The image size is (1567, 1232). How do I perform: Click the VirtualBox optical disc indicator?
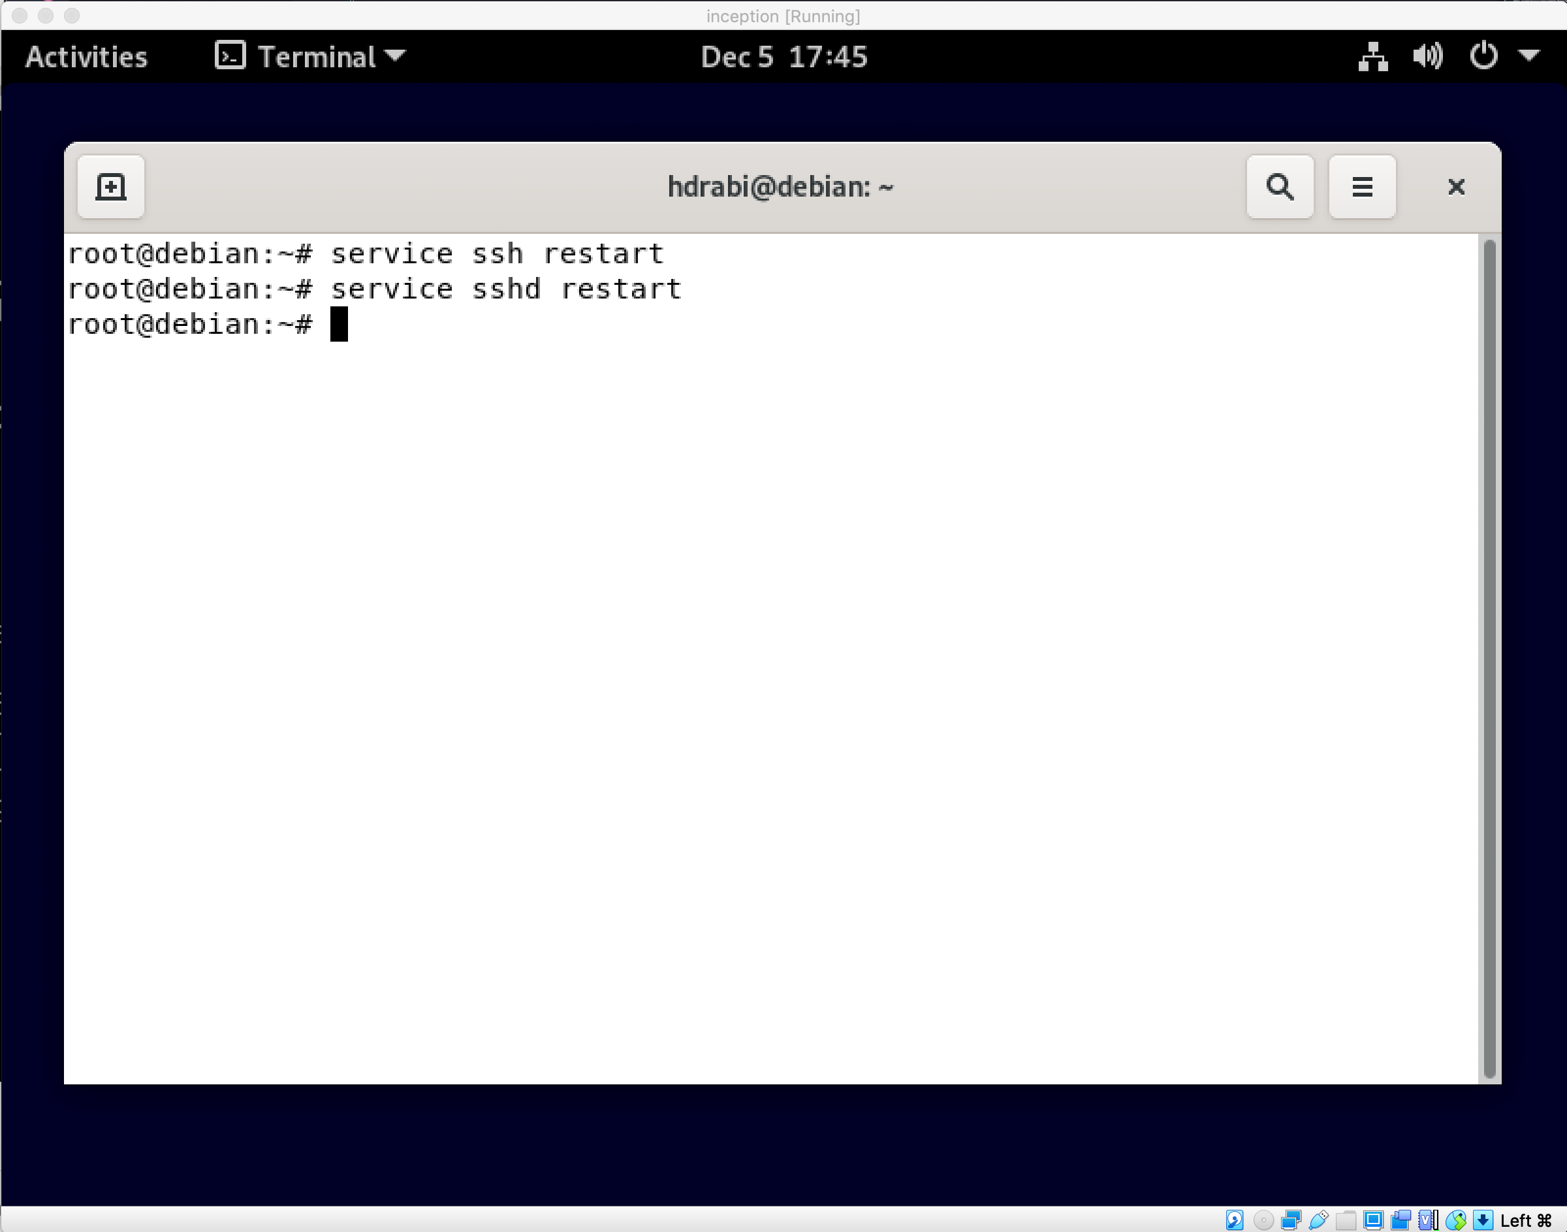pyautogui.click(x=1263, y=1220)
